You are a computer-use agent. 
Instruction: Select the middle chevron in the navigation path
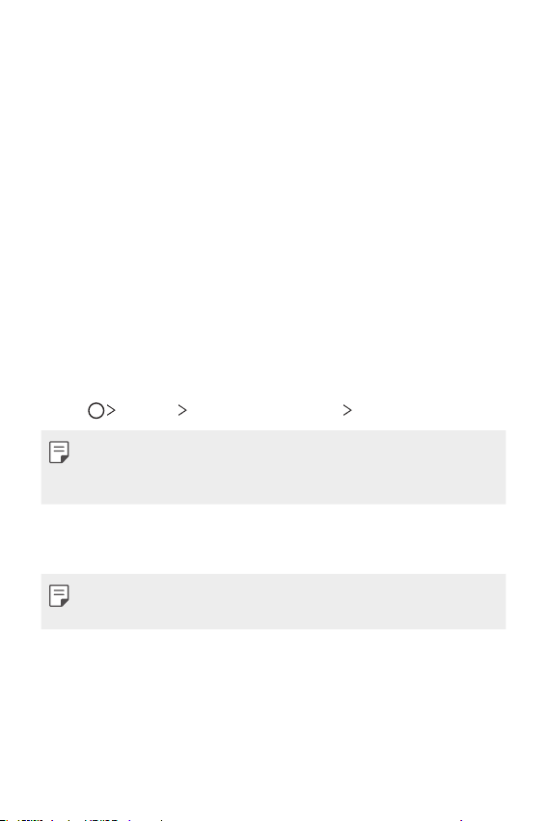pos(182,410)
